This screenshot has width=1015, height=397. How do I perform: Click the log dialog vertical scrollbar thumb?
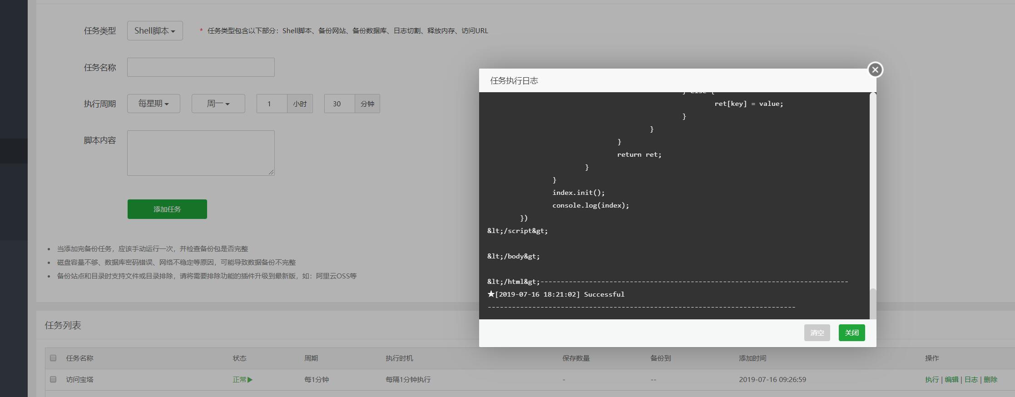873,303
